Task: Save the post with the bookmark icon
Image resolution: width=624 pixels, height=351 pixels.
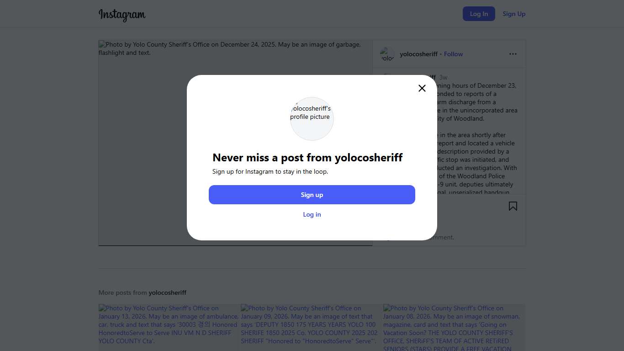Action: 513,206
